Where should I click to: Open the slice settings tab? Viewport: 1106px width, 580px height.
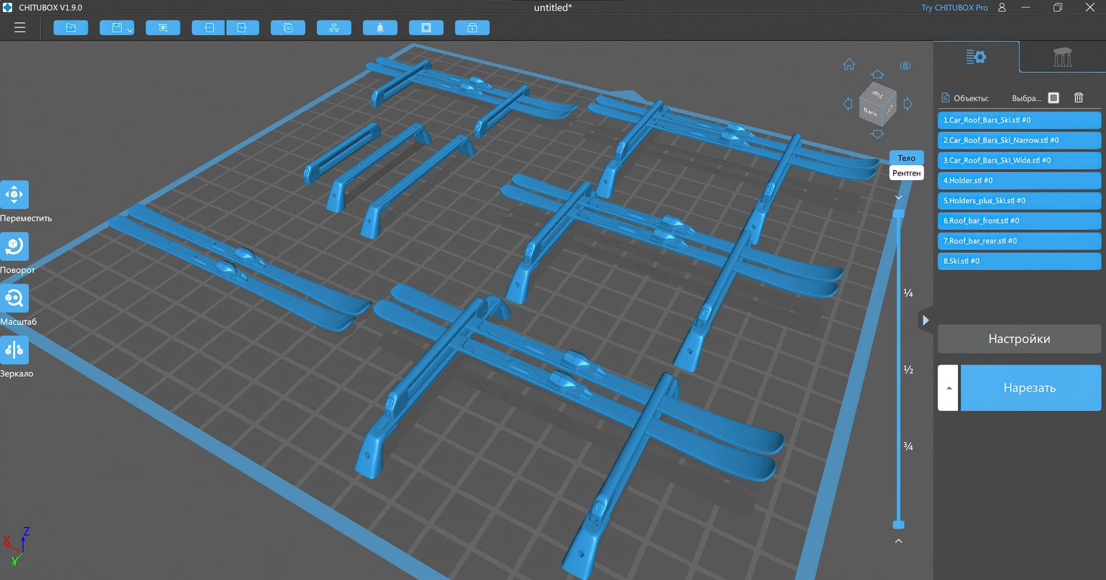[x=976, y=57]
